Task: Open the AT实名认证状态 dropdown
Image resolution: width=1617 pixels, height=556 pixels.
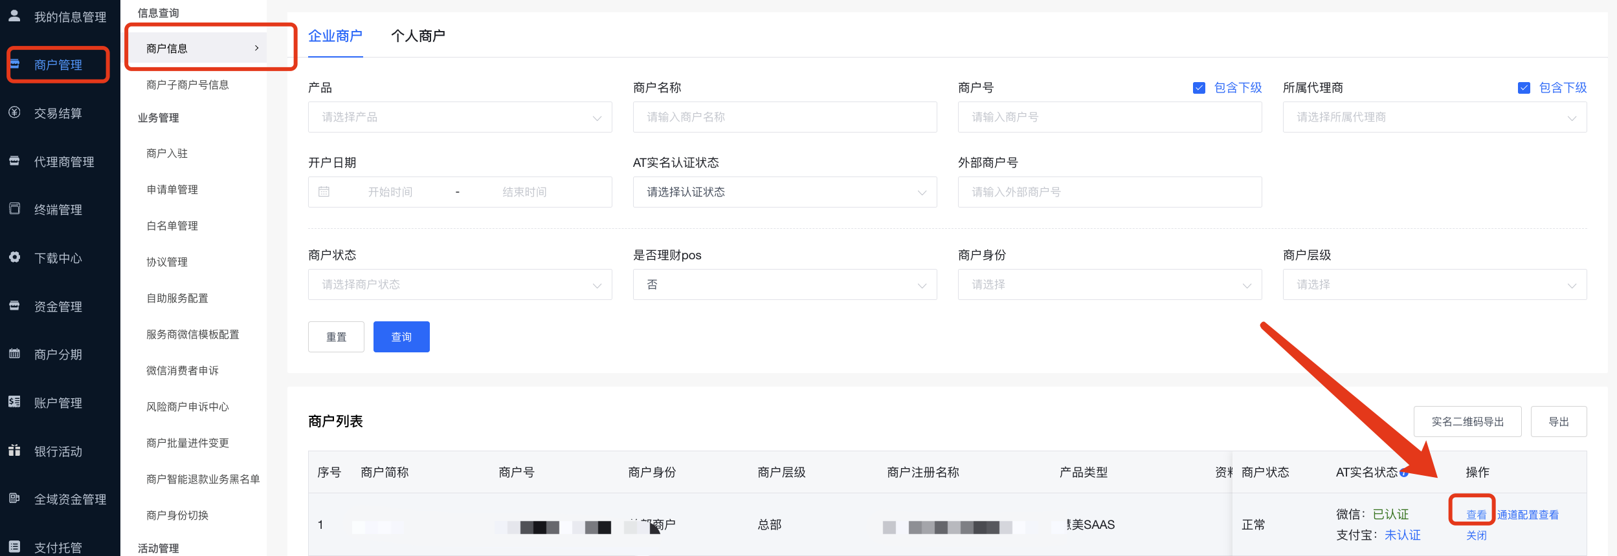Action: point(785,192)
